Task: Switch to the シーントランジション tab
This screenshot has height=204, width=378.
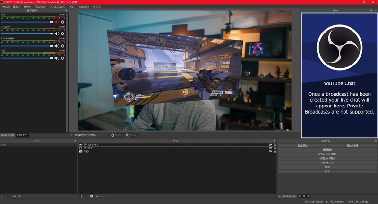Action: click(287, 196)
